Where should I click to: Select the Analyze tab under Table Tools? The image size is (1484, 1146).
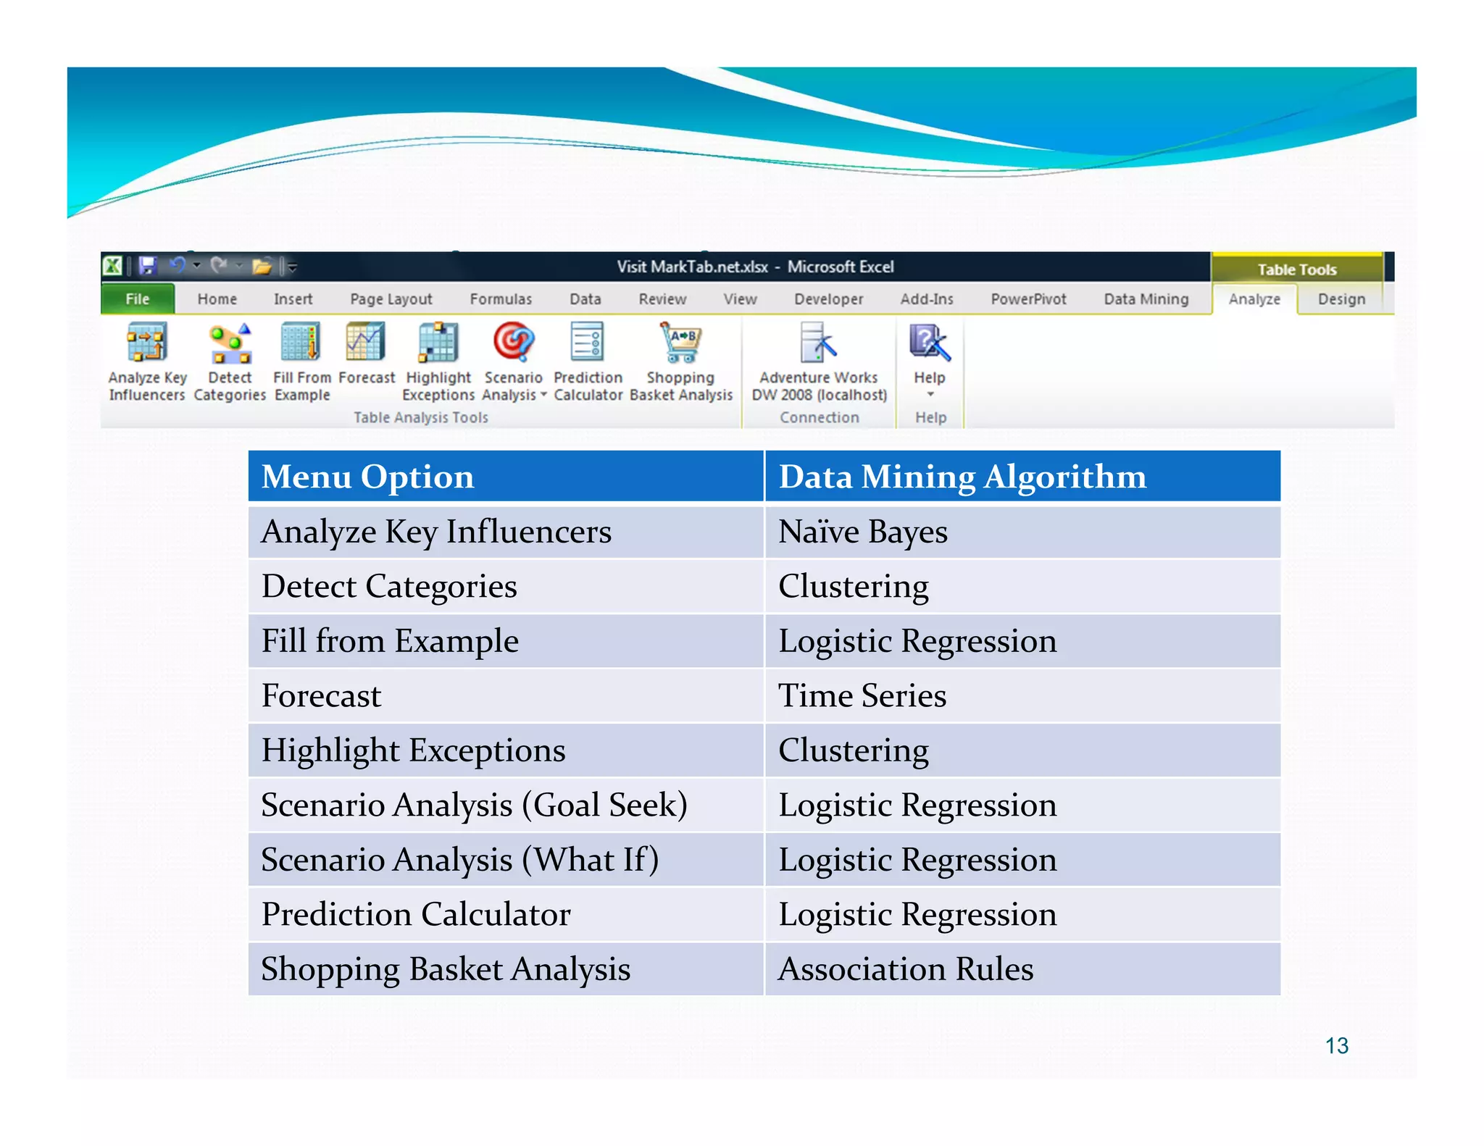1254,299
